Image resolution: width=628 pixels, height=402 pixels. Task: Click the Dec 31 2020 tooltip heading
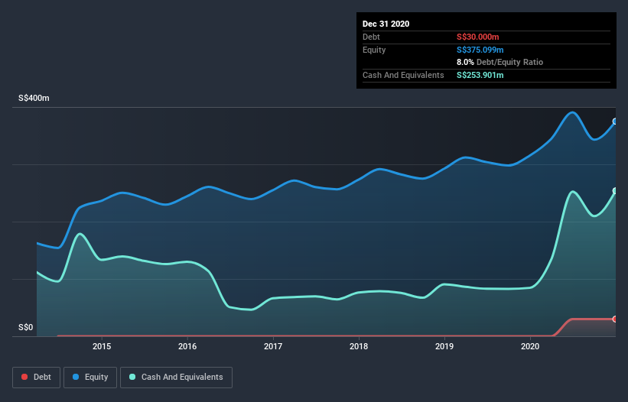click(x=386, y=24)
